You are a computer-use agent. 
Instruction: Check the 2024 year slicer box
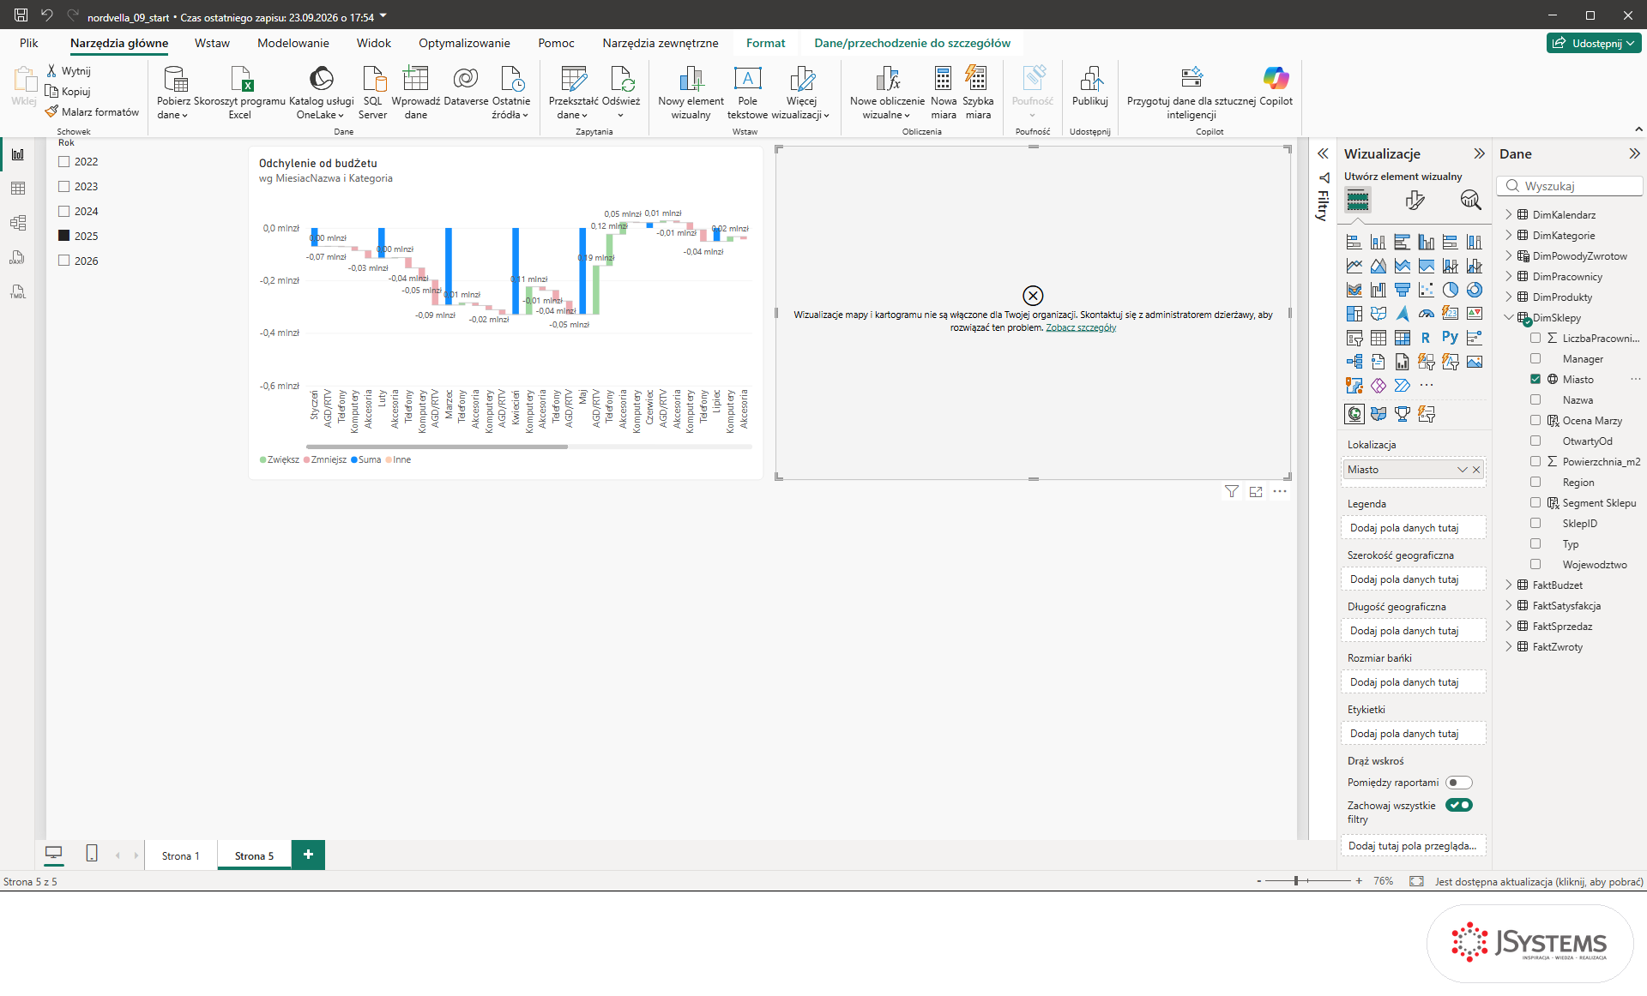63,211
